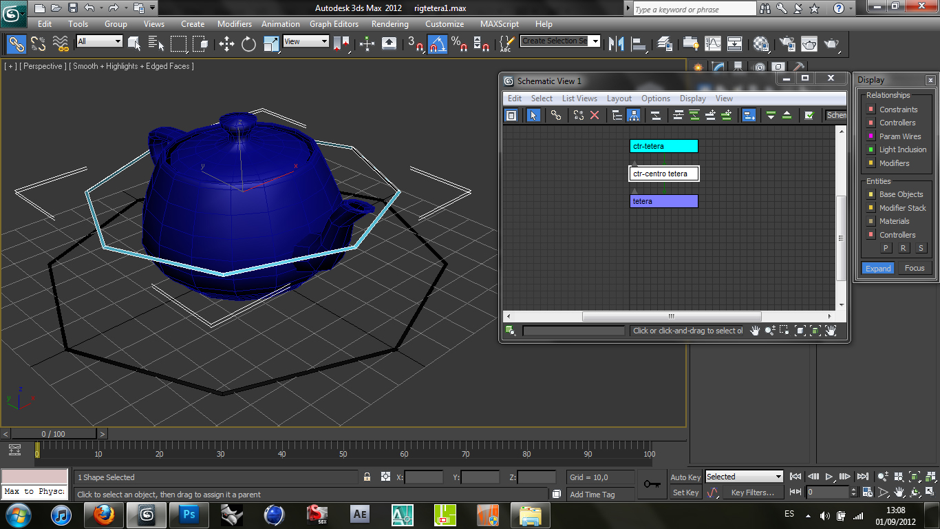
Task: Activate the Select and Move tool
Action: click(226, 44)
